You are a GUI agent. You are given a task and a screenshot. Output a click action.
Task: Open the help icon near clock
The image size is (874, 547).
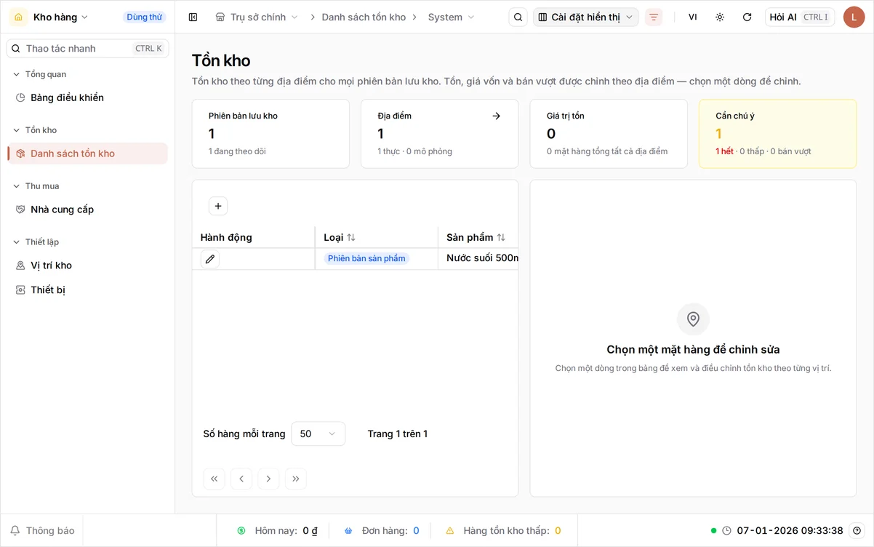tap(857, 530)
